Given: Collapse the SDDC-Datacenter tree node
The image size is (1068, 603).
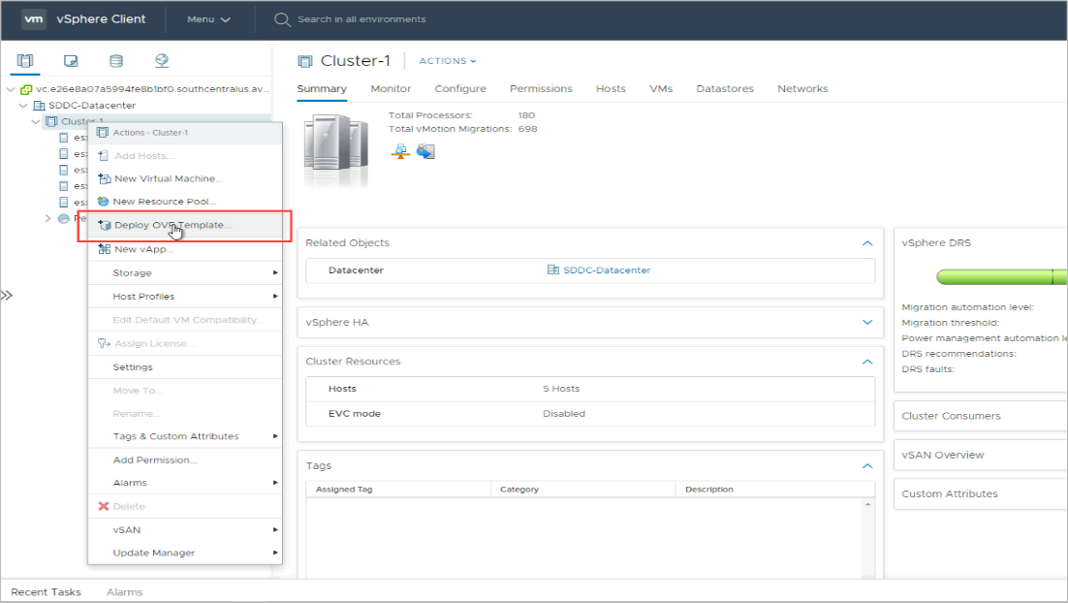Looking at the screenshot, I should (23, 106).
